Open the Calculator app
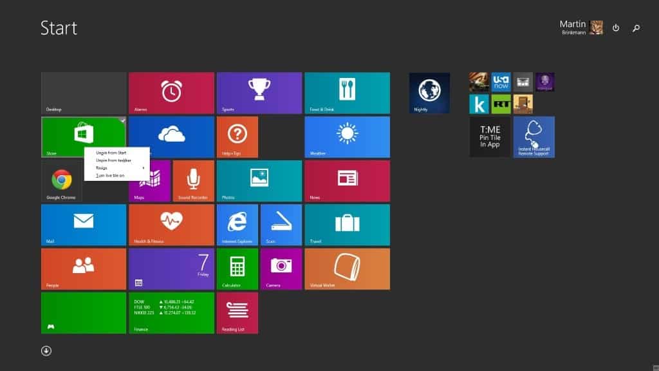This screenshot has width=659, height=371. tap(237, 269)
